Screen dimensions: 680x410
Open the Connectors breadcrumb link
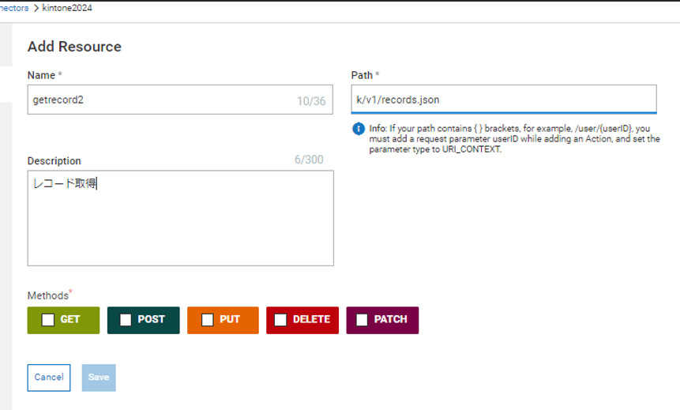(x=14, y=8)
